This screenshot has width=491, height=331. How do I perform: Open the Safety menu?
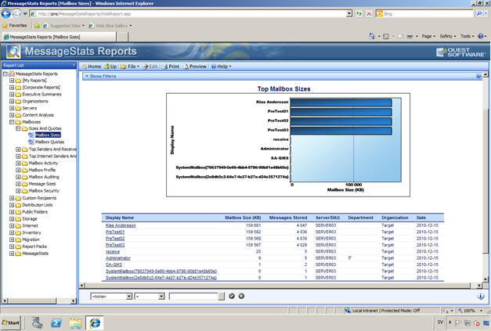(x=447, y=36)
